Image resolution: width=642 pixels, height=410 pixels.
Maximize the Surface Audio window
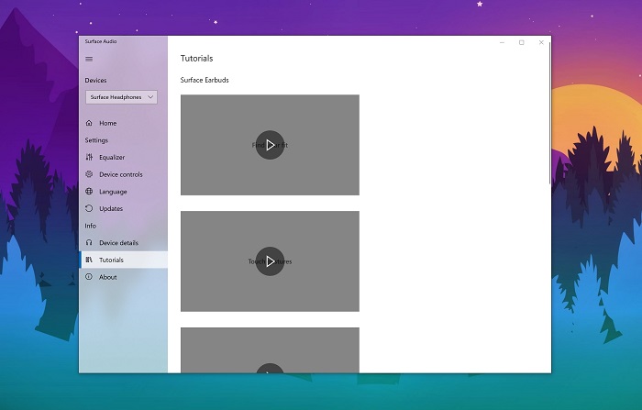click(x=522, y=42)
